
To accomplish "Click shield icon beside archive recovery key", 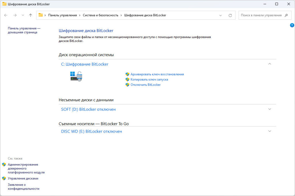I will [127, 74].
